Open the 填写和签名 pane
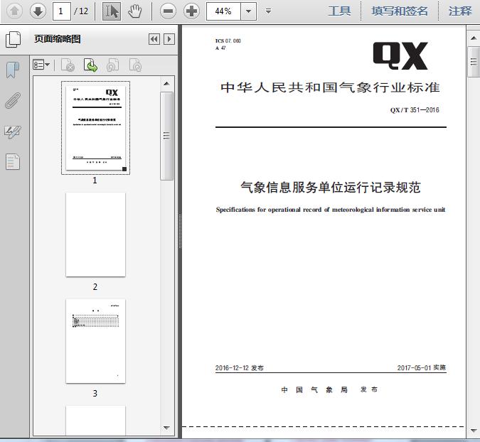The height and width of the screenshot is (442, 480). coord(400,11)
